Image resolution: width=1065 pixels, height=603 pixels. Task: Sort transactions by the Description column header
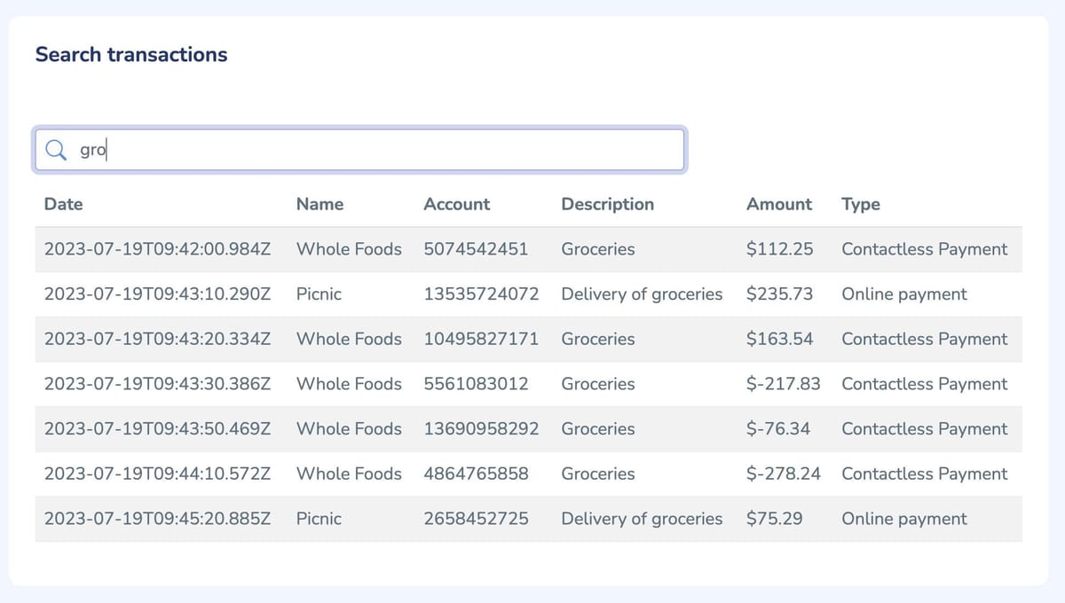(607, 204)
